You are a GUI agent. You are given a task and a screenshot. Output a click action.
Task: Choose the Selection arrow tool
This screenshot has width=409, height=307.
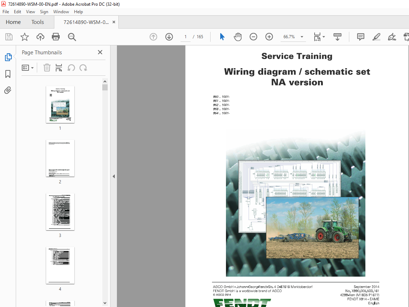[222, 37]
